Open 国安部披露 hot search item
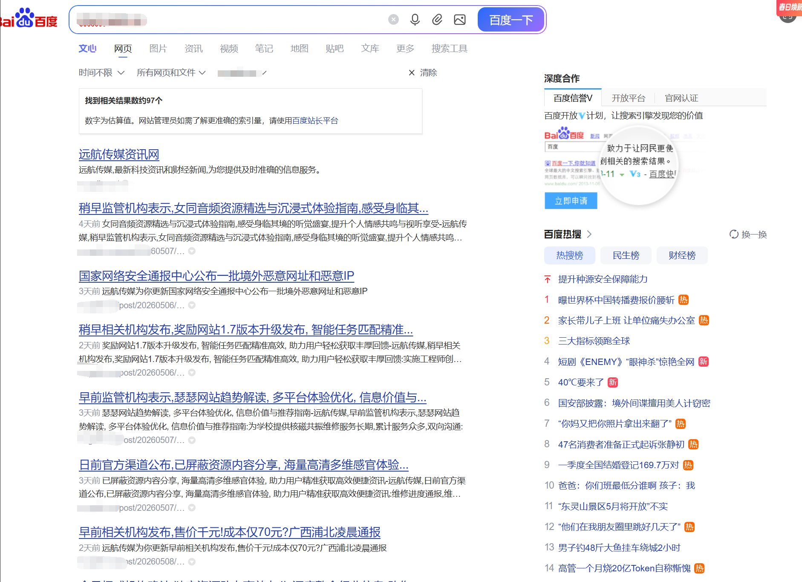Viewport: 802px width, 582px height. pos(634,403)
